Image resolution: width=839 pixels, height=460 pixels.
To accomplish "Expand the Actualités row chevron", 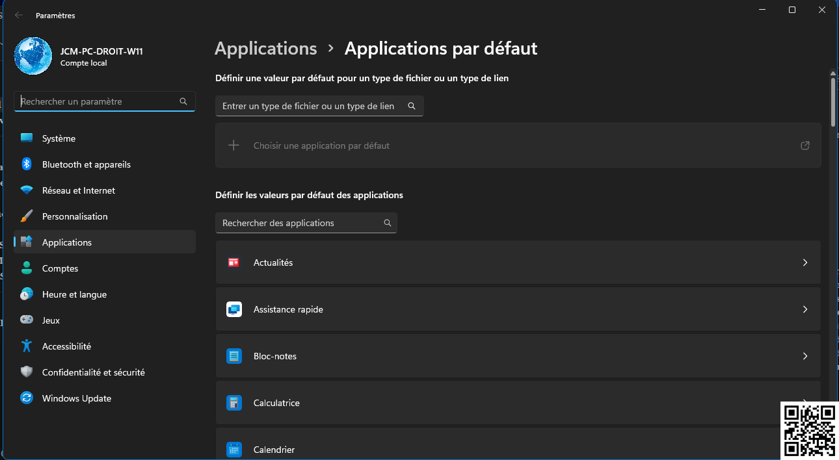I will pos(805,262).
